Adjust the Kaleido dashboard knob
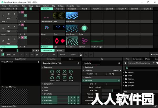The image size is (158, 108). (52, 78)
